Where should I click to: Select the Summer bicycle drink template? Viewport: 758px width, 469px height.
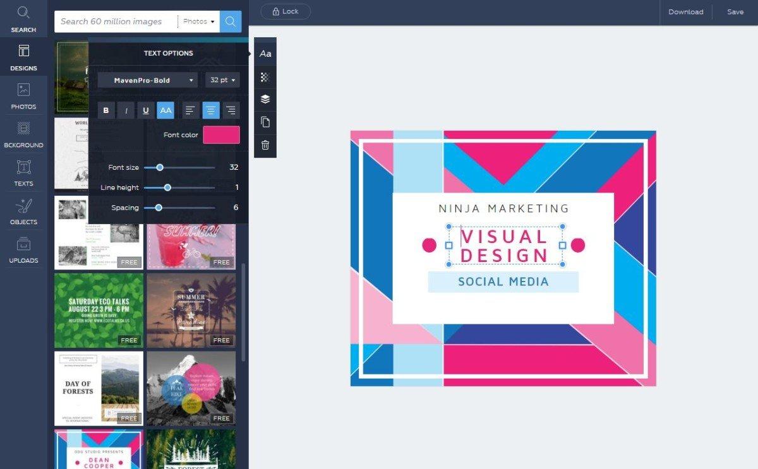pyautogui.click(x=191, y=246)
